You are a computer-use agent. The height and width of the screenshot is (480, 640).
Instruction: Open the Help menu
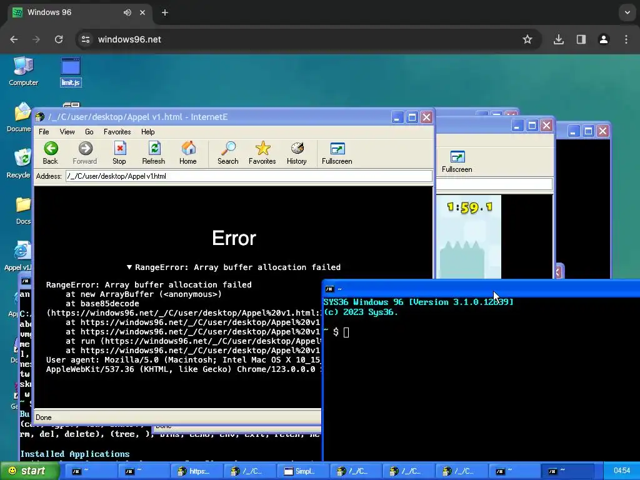pos(147,132)
